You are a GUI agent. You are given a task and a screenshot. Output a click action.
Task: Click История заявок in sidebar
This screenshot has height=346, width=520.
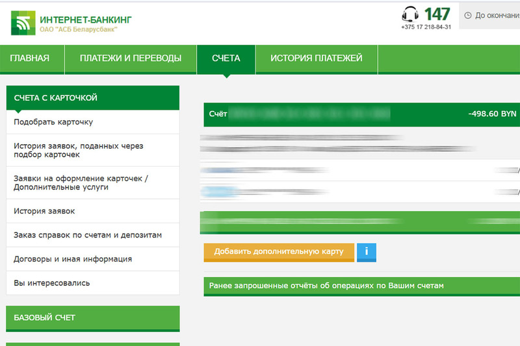click(44, 211)
